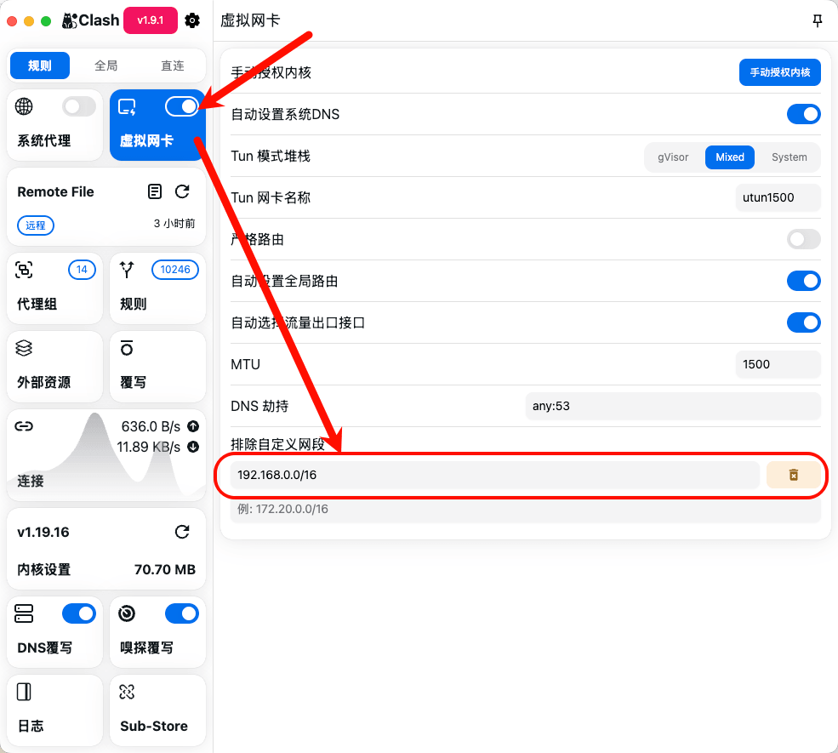Toggle the 嗅探覆写 switch
The width and height of the screenshot is (838, 753).
click(182, 613)
